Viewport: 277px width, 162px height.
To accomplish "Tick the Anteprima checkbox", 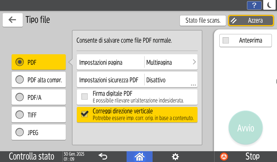I will click(226, 40).
